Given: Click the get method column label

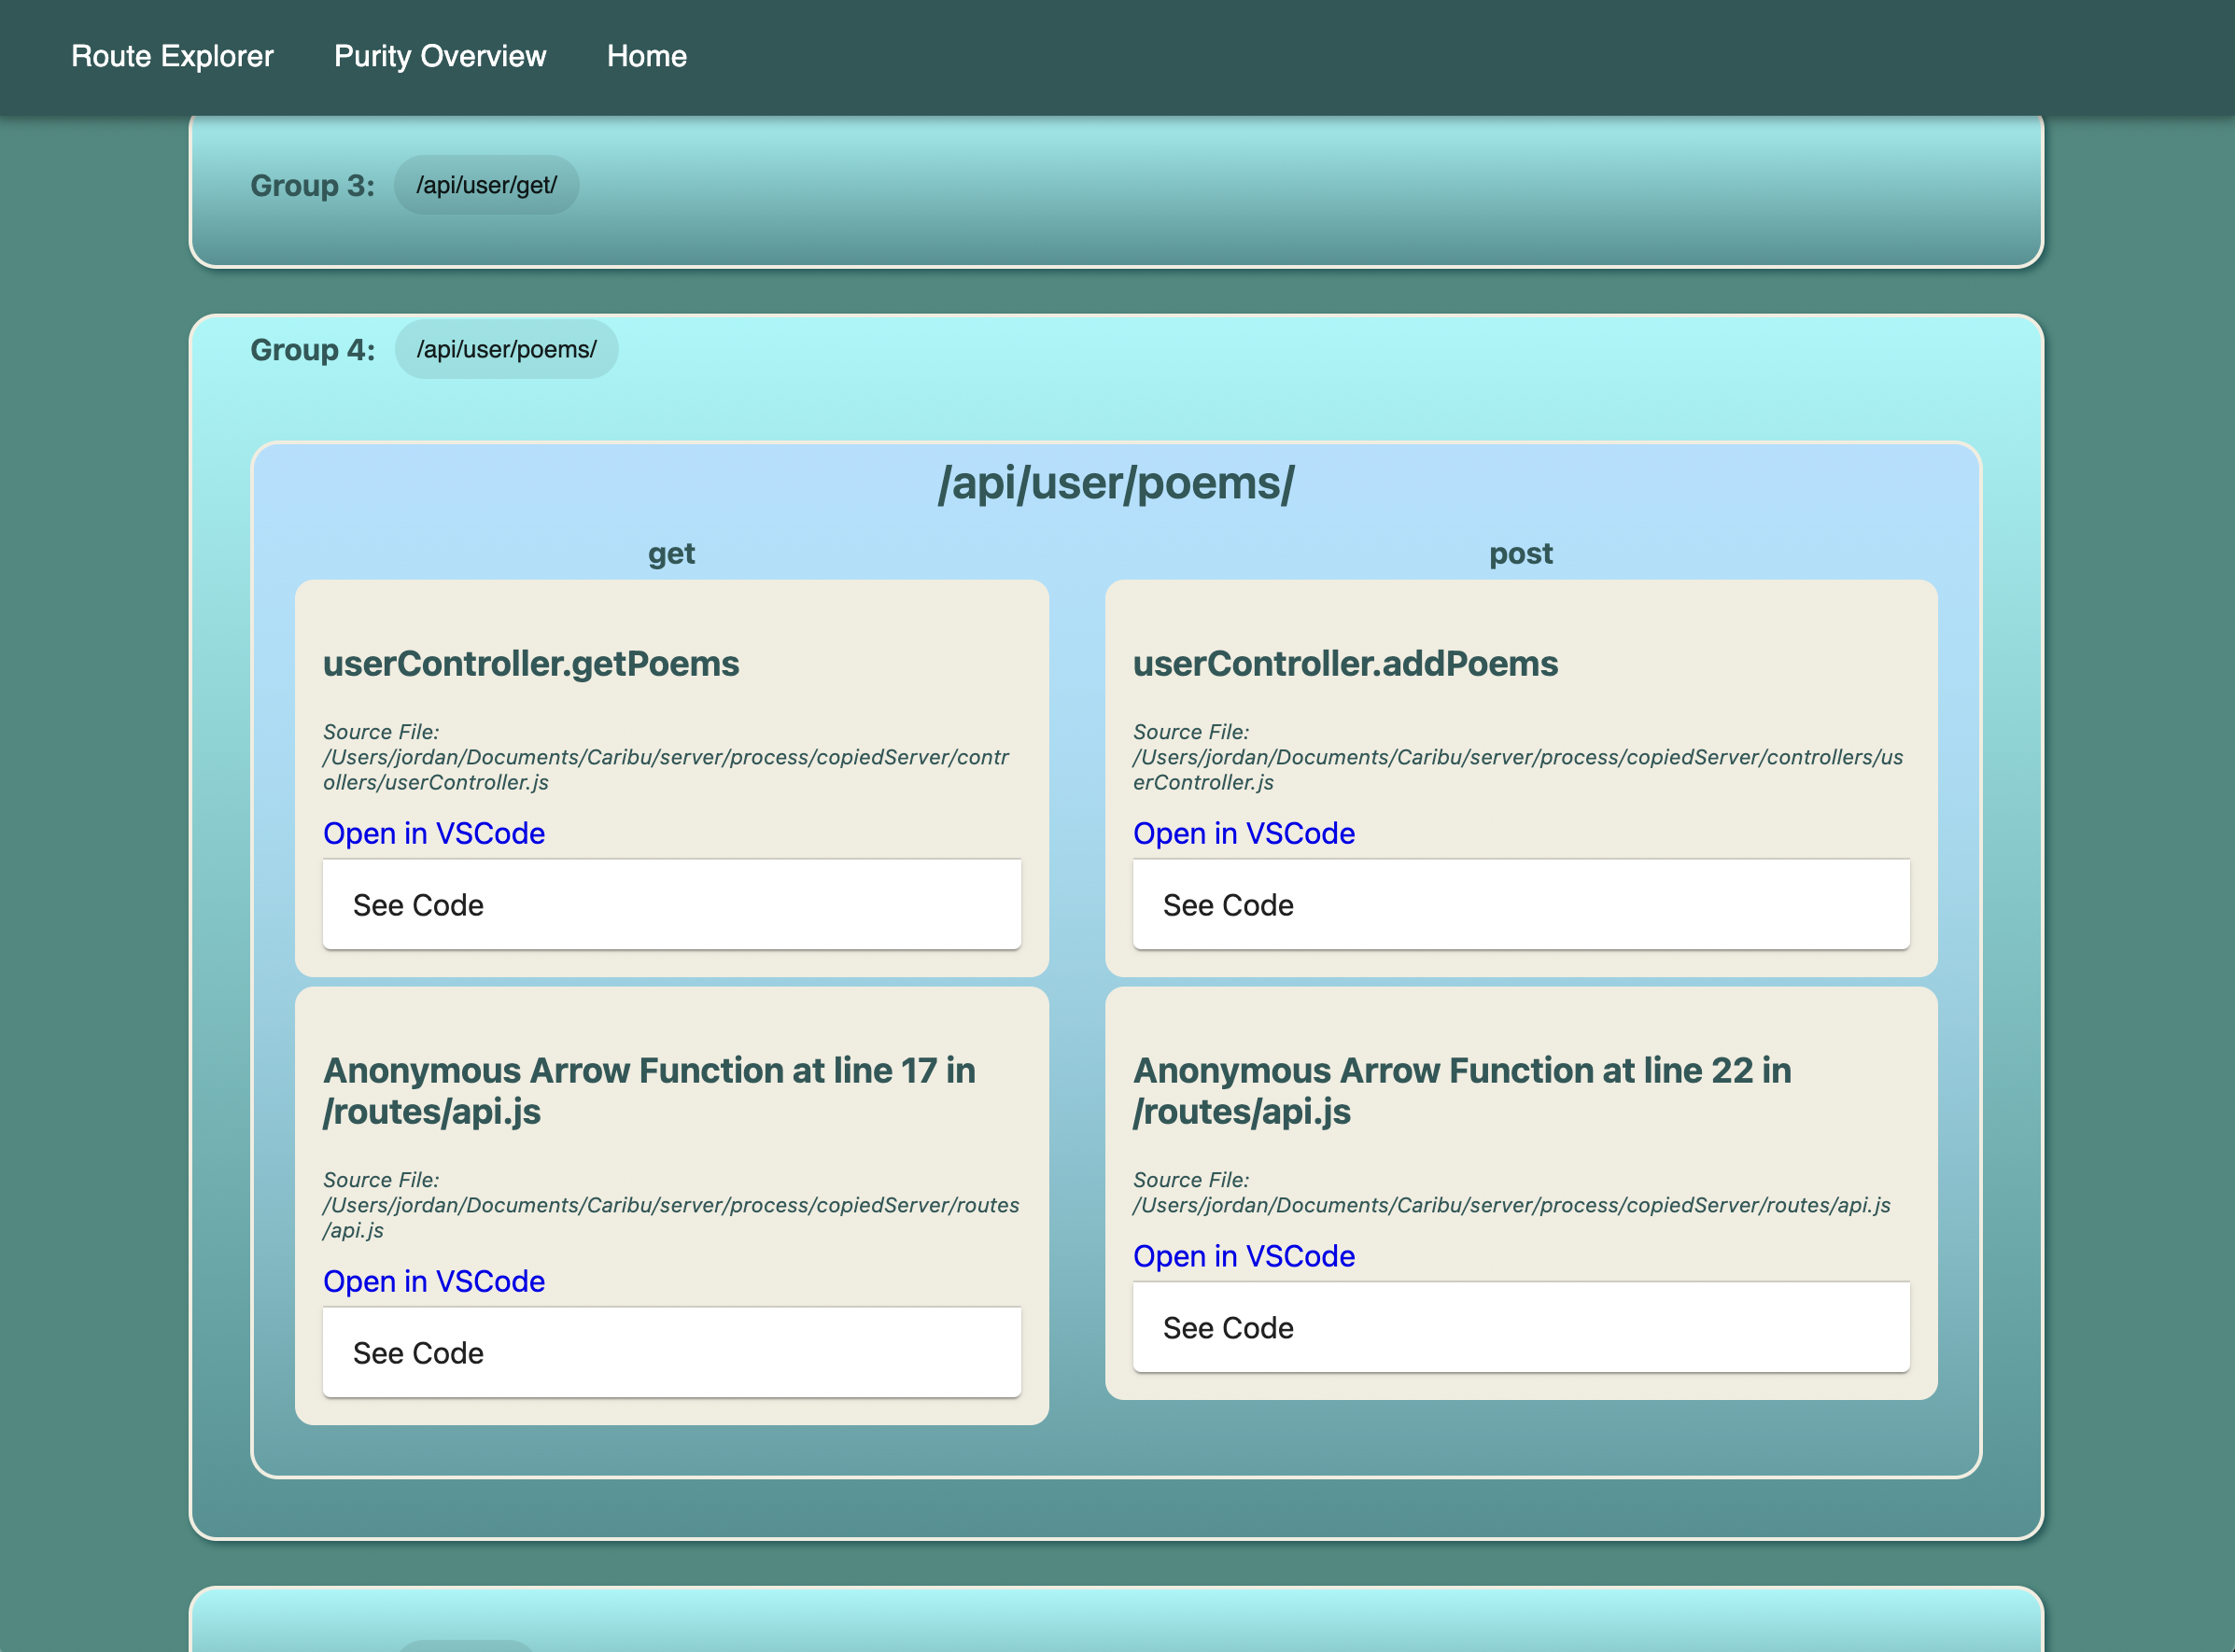Looking at the screenshot, I should [671, 553].
